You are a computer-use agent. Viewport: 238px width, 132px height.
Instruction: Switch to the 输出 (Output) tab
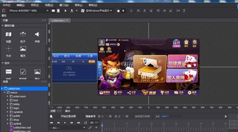tap(67, 111)
